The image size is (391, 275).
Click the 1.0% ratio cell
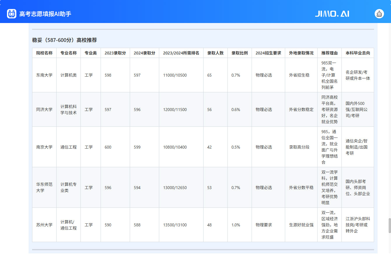240,225
